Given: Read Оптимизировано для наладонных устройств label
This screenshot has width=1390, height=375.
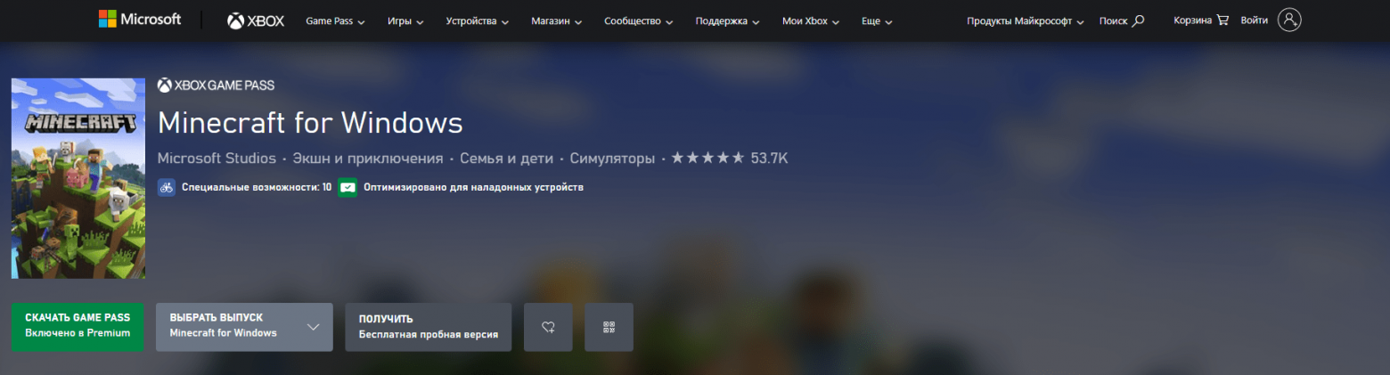Looking at the screenshot, I should [x=473, y=188].
